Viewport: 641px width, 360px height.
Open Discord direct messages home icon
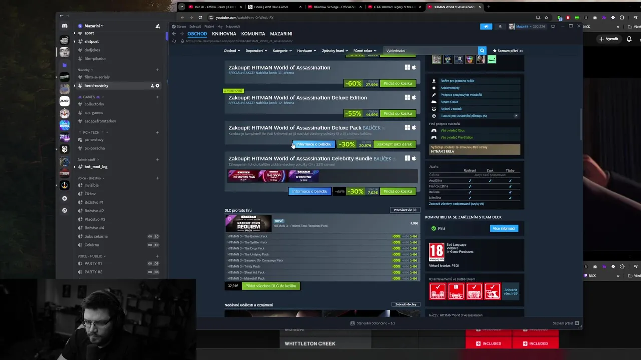pyautogui.click(x=64, y=26)
